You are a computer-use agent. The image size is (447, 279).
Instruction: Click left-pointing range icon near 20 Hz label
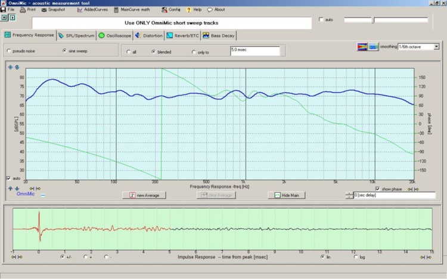[x=32, y=189]
